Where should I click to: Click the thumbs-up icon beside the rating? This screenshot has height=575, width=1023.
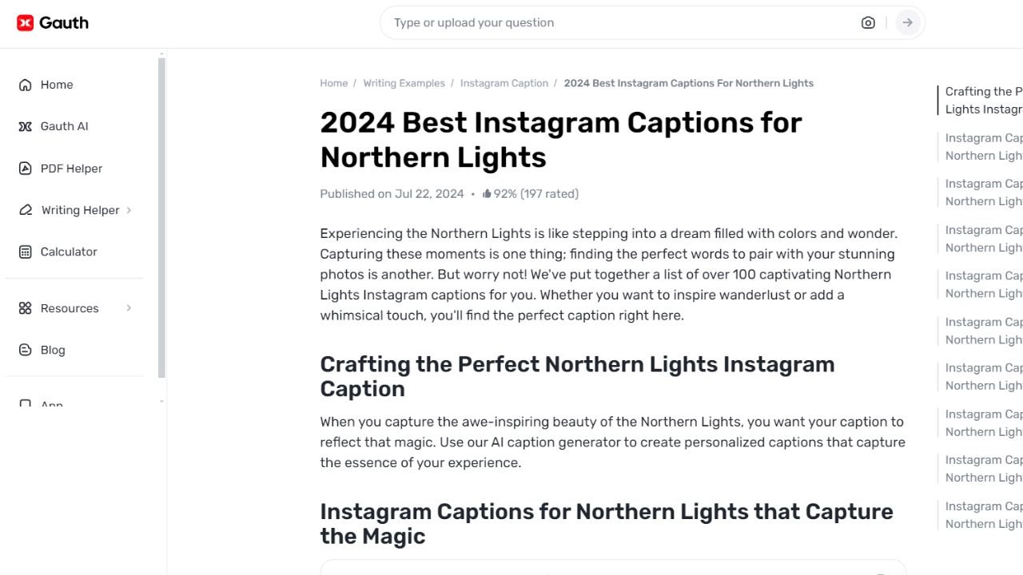click(486, 192)
